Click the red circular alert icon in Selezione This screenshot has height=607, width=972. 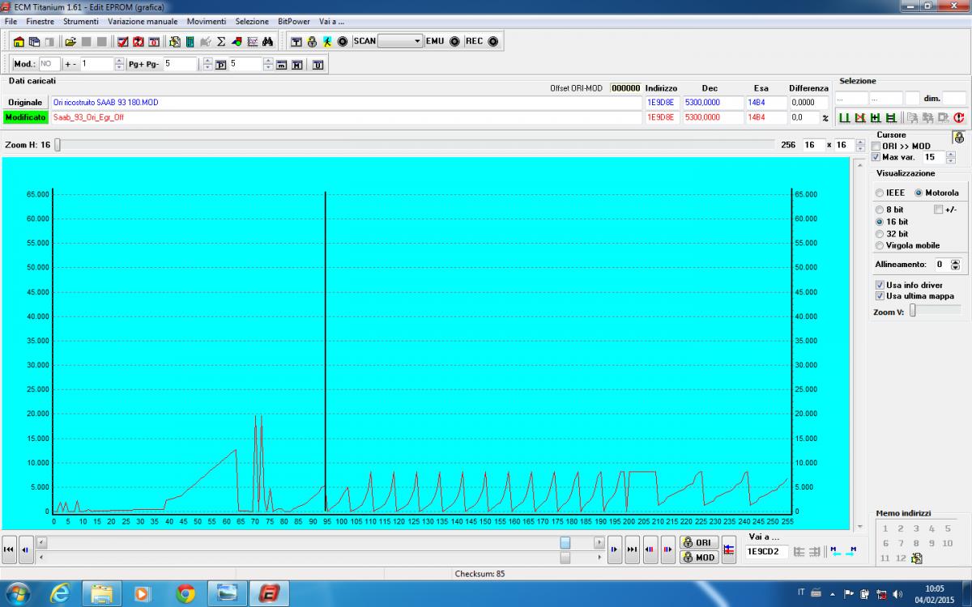click(958, 118)
